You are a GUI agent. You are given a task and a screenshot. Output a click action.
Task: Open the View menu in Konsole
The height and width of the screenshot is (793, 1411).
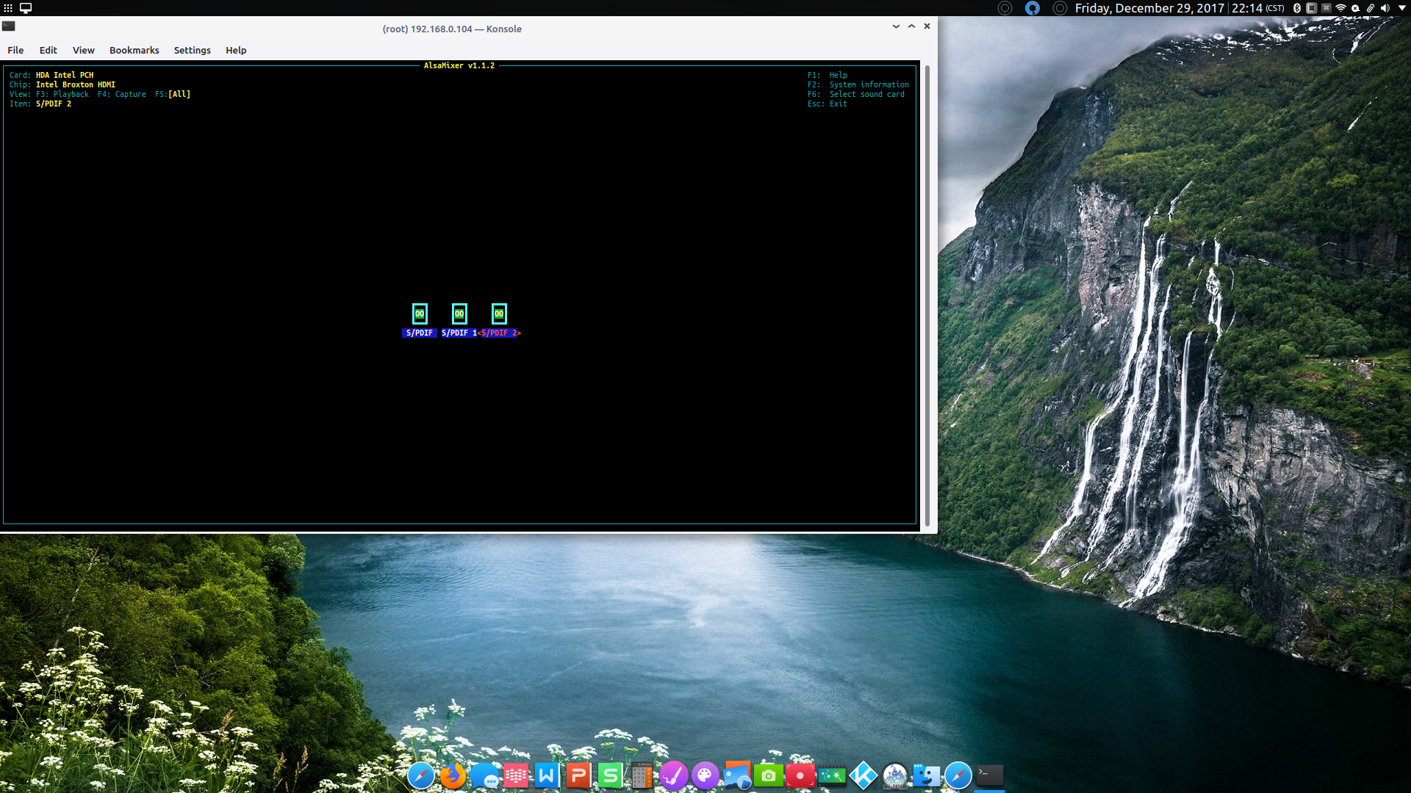point(84,50)
